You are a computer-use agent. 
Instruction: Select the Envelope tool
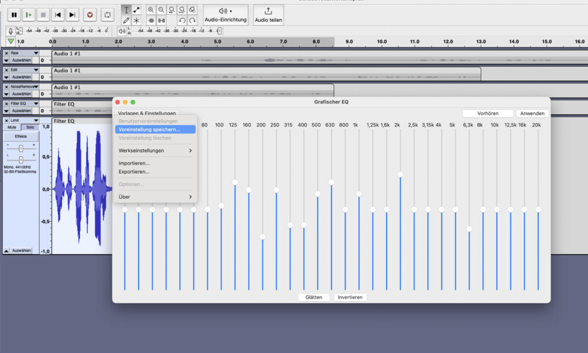(137, 10)
